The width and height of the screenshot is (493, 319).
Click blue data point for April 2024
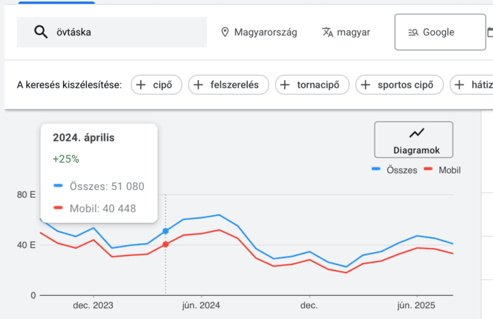click(166, 231)
